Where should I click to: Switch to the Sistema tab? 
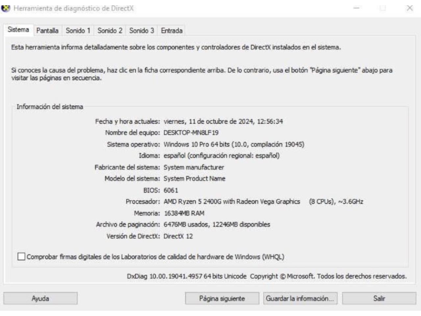click(x=18, y=30)
